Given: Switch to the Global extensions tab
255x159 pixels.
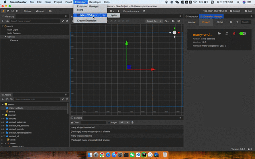Looking at the screenshot, I should point(220,22).
